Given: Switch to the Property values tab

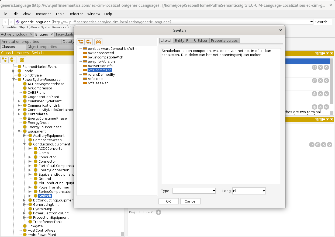Looking at the screenshot, I should point(224,41).
